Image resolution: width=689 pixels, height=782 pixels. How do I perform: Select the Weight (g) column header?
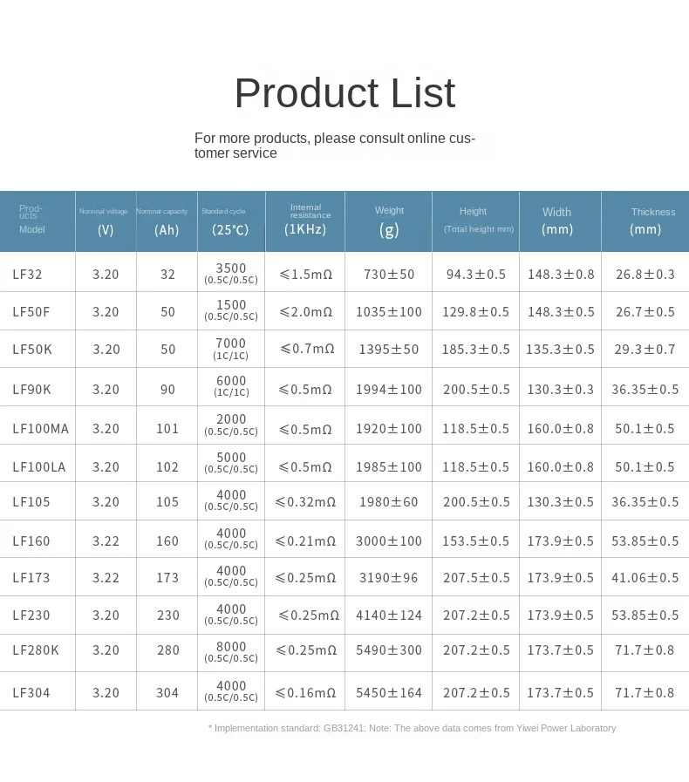click(389, 221)
